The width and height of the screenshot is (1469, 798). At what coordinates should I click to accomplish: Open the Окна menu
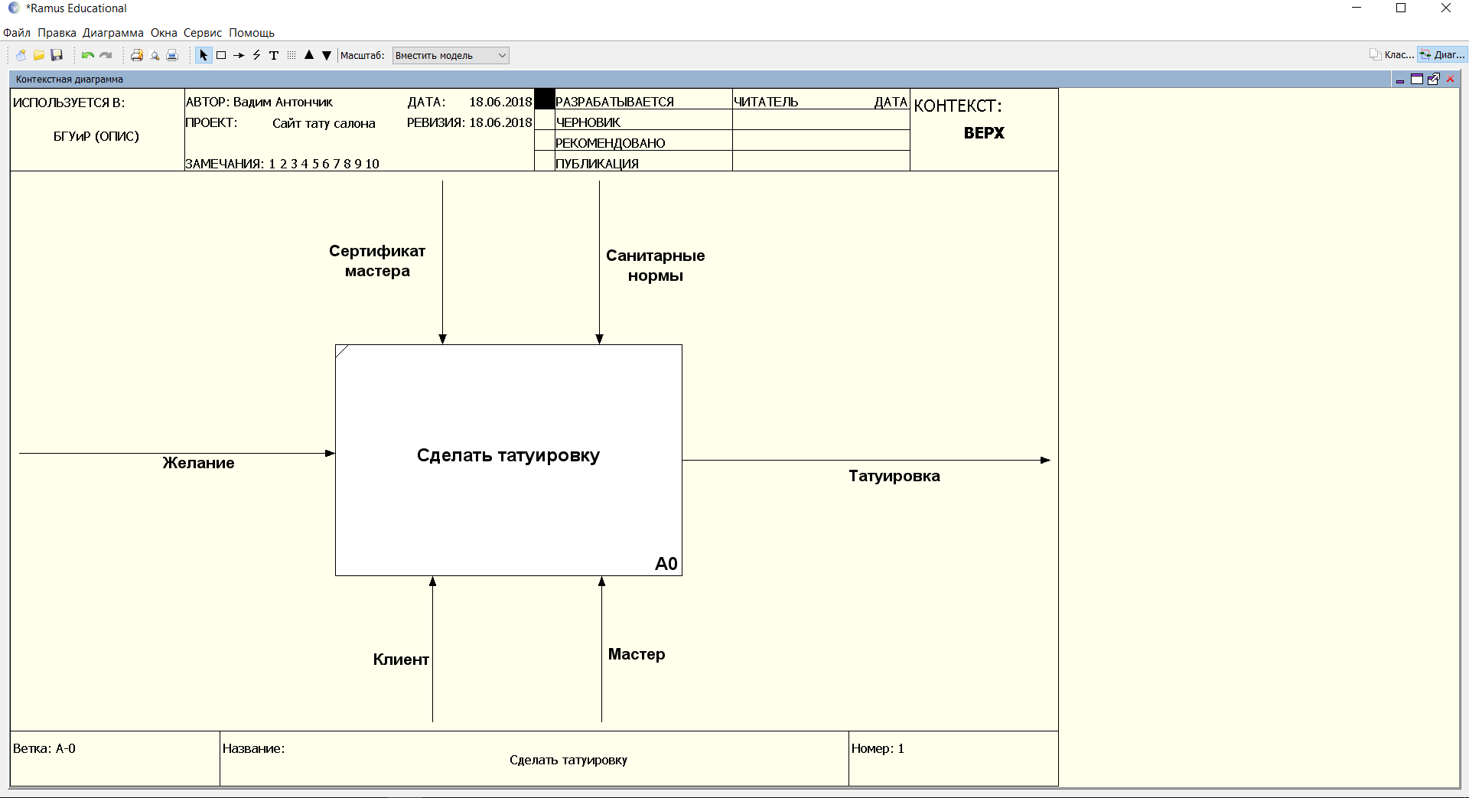pos(164,33)
